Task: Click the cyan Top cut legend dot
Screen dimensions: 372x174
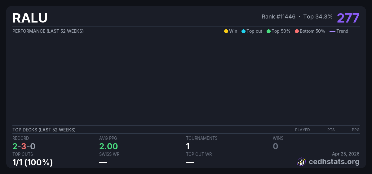Action: pos(243,31)
